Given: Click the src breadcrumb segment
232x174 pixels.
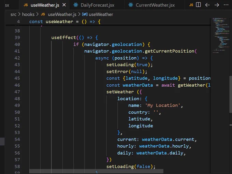Looking at the screenshot, I should pyautogui.click(x=13, y=14).
